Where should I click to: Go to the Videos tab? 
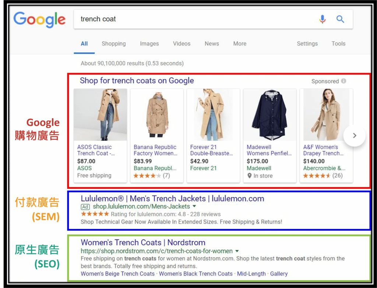[x=182, y=44]
